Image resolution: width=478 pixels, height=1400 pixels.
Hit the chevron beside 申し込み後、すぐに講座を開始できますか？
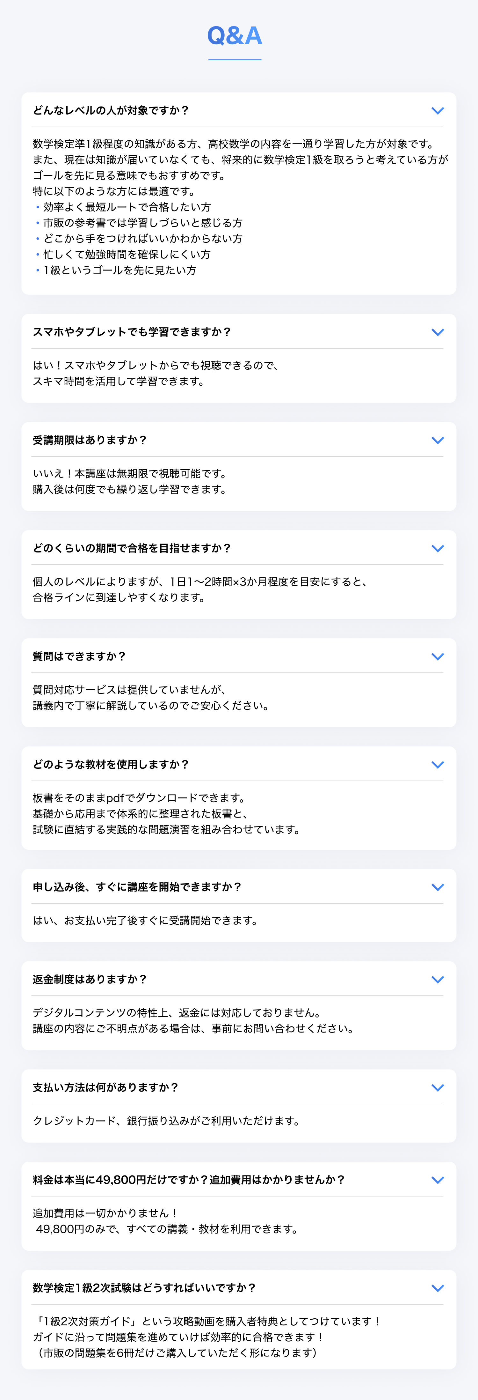pyautogui.click(x=437, y=887)
